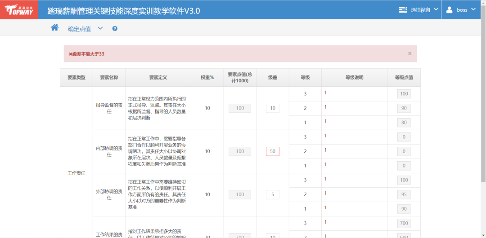The image size is (486, 238).
Task: Click the user avatar icon beside boss
Action: coord(449,9)
